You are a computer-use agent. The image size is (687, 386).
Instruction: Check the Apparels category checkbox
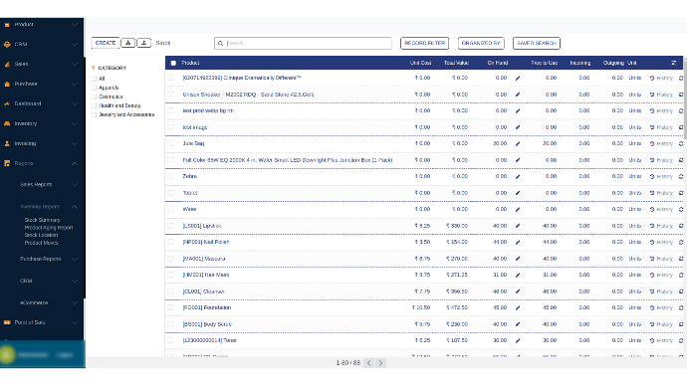94,88
